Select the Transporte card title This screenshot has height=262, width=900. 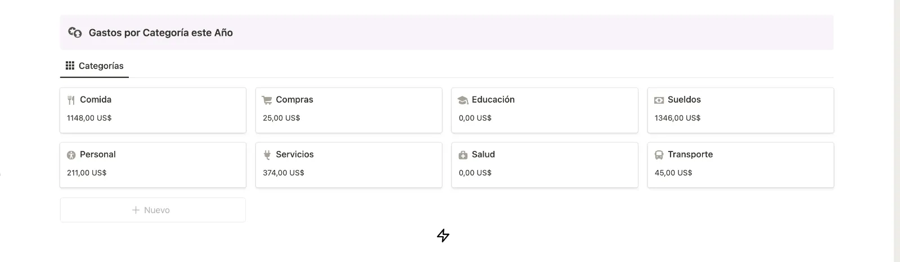(x=690, y=154)
